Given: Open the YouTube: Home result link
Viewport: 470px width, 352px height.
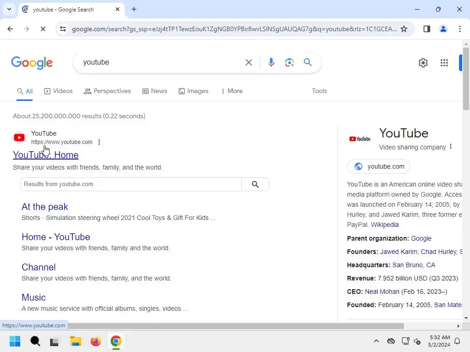Looking at the screenshot, I should click(45, 155).
